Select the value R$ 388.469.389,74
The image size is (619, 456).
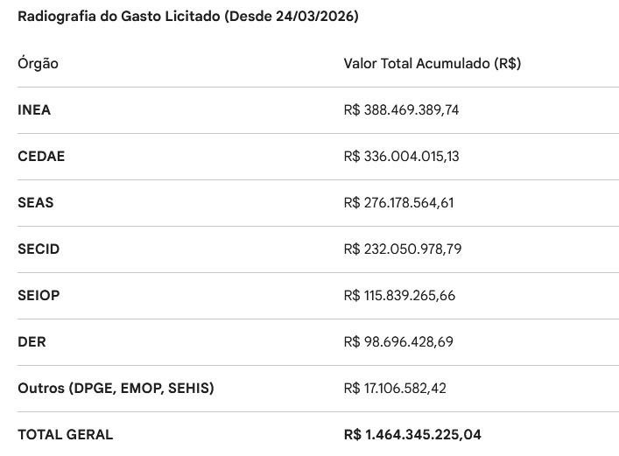coord(401,110)
